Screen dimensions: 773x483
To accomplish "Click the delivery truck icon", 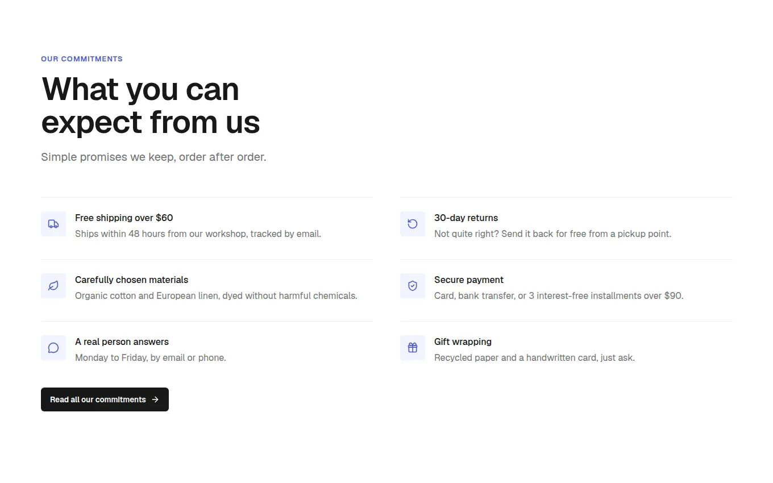I will (x=53, y=224).
